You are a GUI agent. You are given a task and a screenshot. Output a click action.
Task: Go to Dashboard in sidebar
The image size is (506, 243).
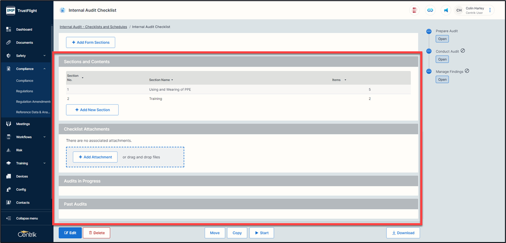[24, 29]
